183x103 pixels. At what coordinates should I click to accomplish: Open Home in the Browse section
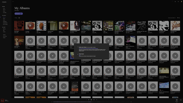(4, 8)
